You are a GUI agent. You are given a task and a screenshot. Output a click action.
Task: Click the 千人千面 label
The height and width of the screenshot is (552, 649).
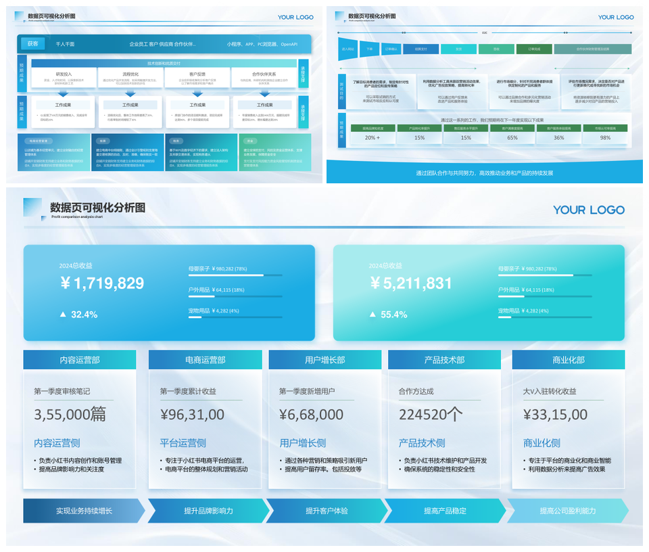(x=65, y=44)
